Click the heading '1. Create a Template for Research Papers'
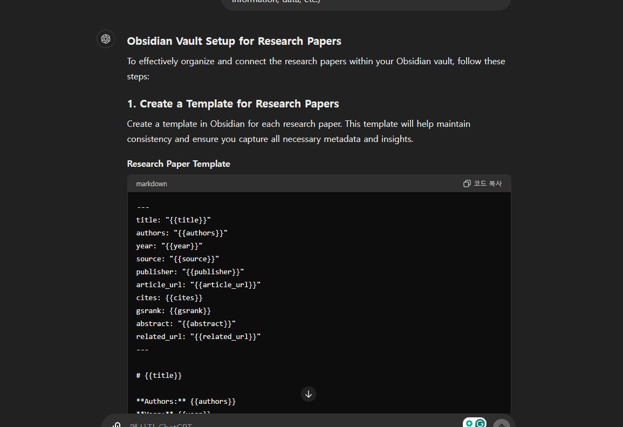The height and width of the screenshot is (427, 623). (x=233, y=104)
